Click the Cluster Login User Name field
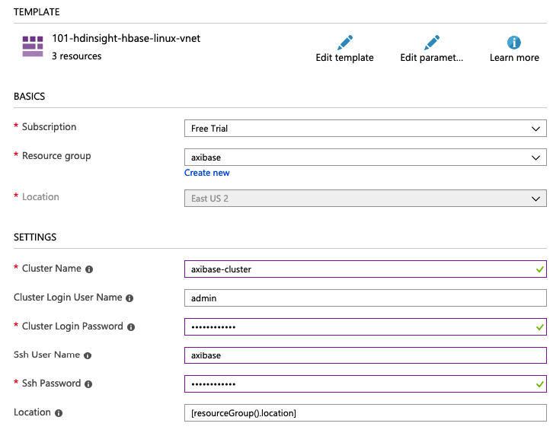This screenshot has height=436, width=553. click(x=366, y=298)
